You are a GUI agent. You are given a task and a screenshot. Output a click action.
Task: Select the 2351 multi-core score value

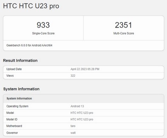[x=123, y=25]
